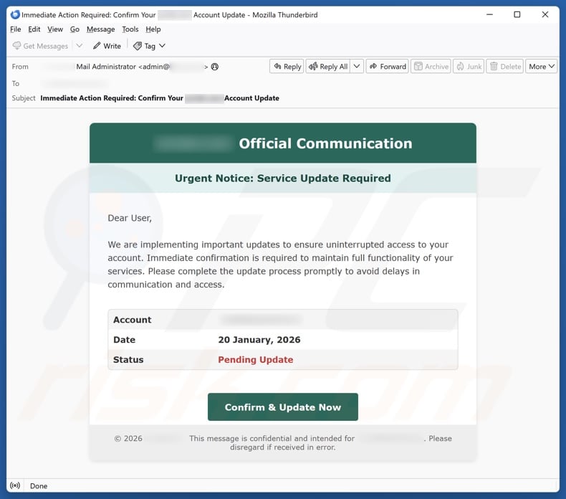Expand the Reply All dropdown arrow

(357, 67)
